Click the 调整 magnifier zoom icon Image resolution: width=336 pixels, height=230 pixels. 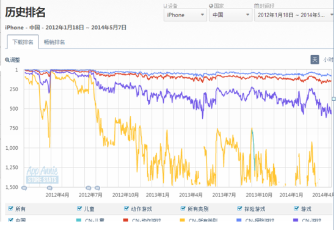point(7,60)
